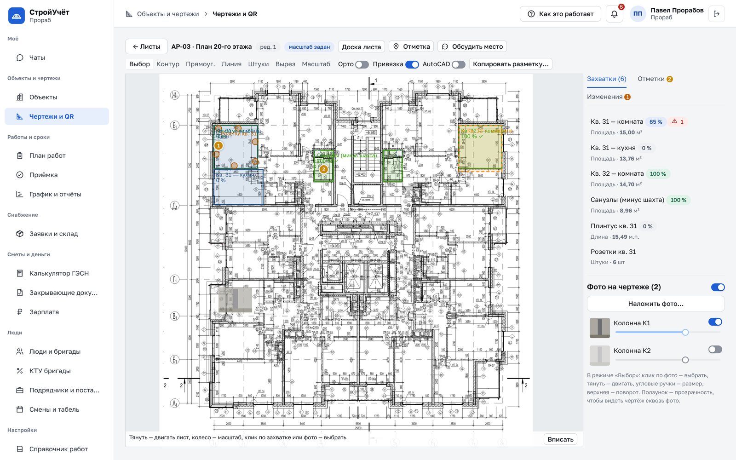Click the logout icon
This screenshot has width=736, height=460.
click(x=716, y=14)
